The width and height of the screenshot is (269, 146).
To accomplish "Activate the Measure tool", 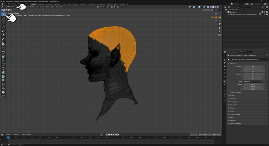I will pos(3,44).
